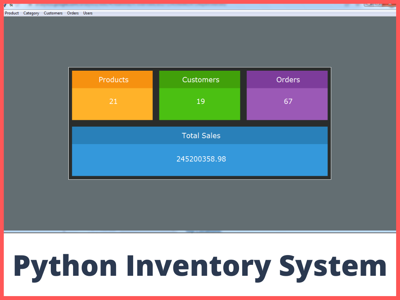Open the Users menu

coord(87,13)
